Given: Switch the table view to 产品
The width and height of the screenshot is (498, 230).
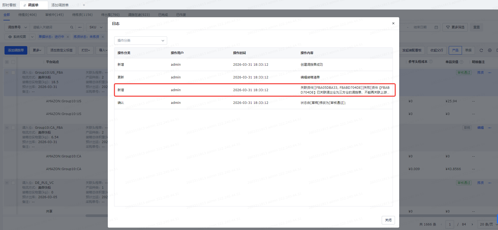Looking at the screenshot, I should 455,50.
